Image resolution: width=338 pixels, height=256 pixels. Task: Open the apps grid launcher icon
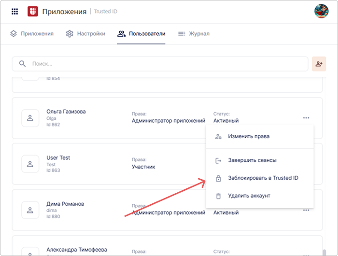click(14, 12)
